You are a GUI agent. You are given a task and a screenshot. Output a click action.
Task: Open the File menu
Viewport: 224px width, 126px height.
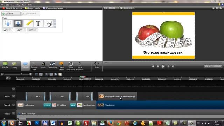click(2, 5)
